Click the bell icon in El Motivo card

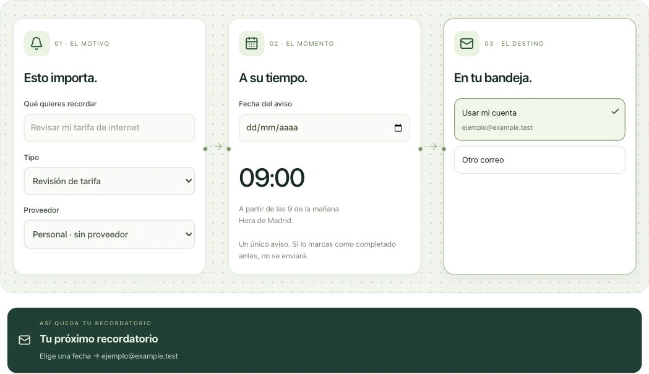click(x=37, y=43)
